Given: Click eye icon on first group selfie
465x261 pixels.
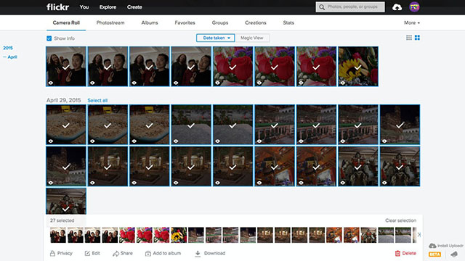Looking at the screenshot, I should click(51, 83).
